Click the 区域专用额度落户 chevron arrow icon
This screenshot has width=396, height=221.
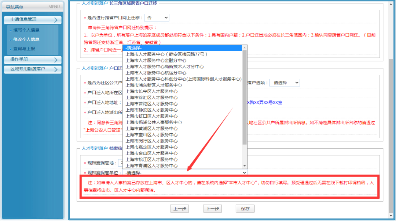coord(55,69)
